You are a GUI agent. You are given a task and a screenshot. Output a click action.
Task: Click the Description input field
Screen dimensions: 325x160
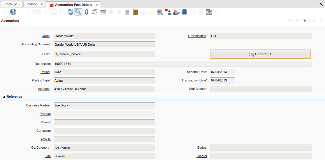point(182,64)
